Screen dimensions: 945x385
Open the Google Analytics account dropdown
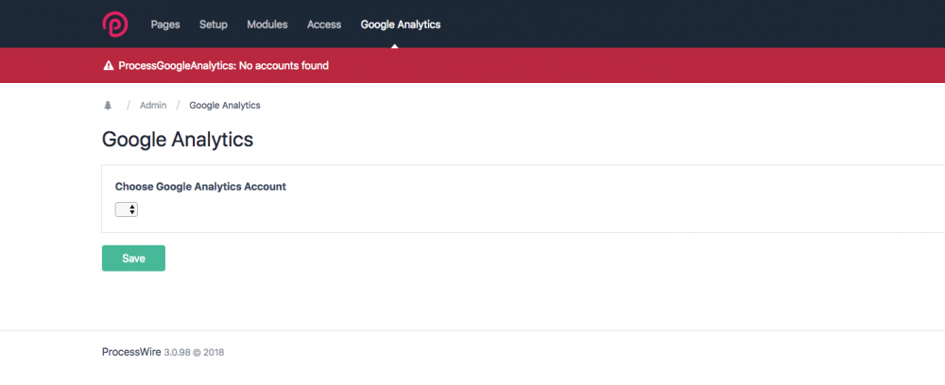pyautogui.click(x=127, y=209)
